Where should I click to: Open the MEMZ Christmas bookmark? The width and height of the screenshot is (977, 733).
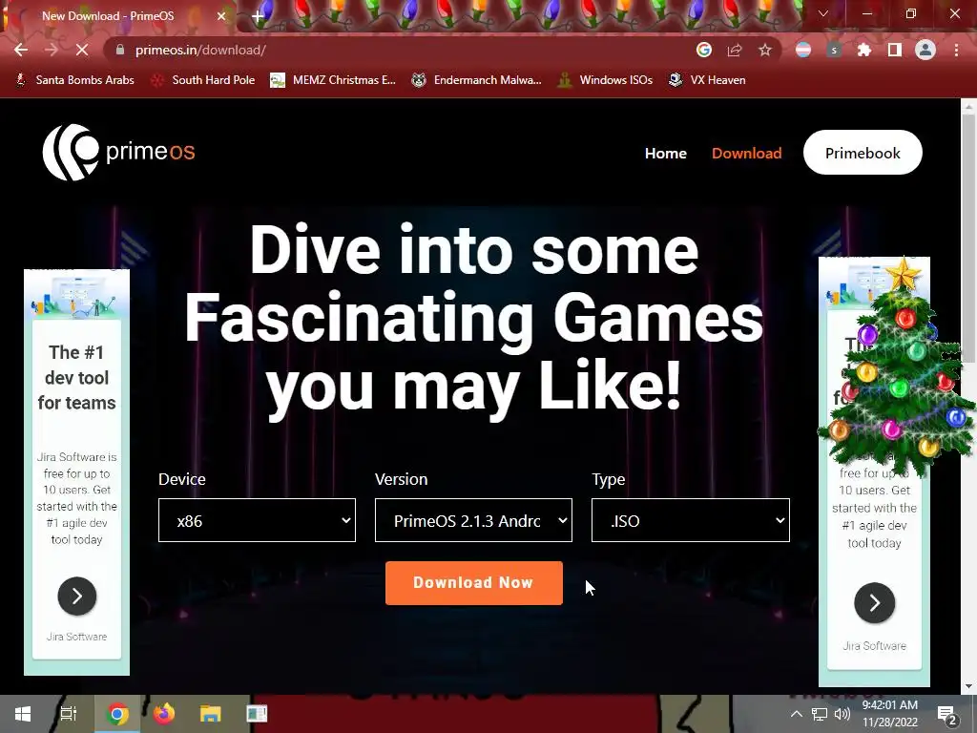click(x=333, y=80)
